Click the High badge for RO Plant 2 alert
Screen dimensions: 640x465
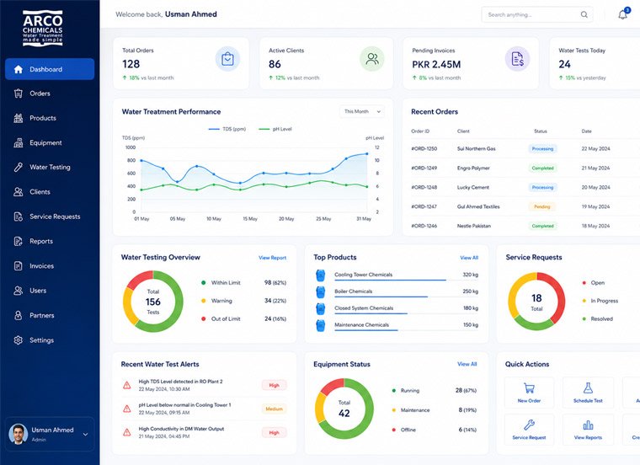point(274,385)
